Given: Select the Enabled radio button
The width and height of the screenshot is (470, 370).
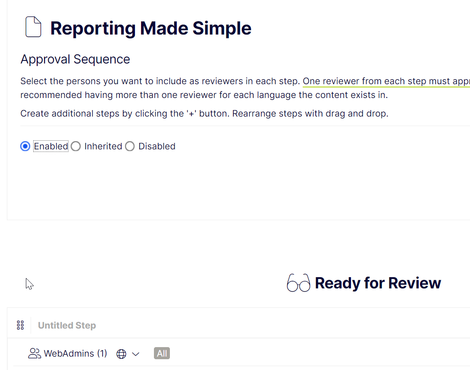Looking at the screenshot, I should [x=25, y=146].
